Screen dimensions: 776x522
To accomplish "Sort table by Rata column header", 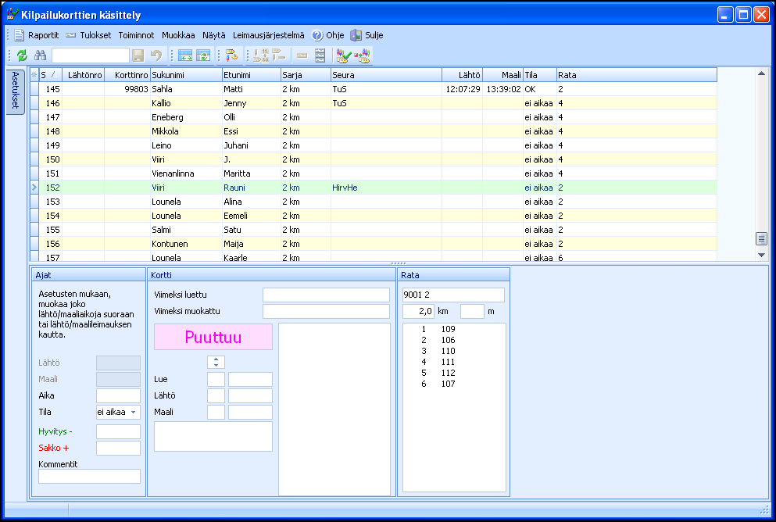I will pyautogui.click(x=636, y=75).
